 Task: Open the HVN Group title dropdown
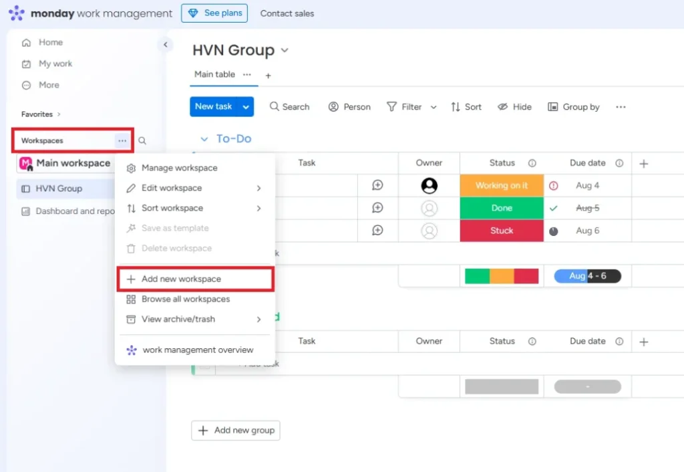[x=285, y=50]
